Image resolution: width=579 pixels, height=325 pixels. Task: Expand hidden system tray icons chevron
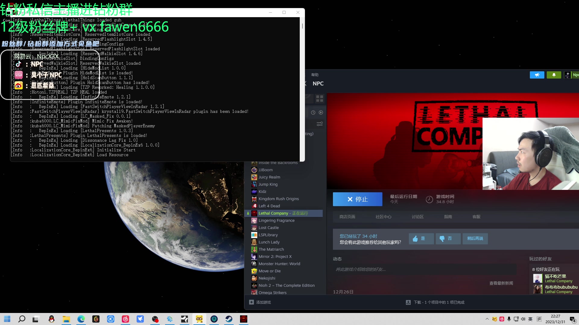(487, 319)
